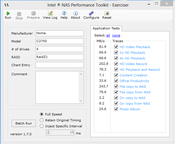Image resolution: width=175 pixels, height=144 pixels.
Task: Select Full Speed radio option
Action: point(42,114)
